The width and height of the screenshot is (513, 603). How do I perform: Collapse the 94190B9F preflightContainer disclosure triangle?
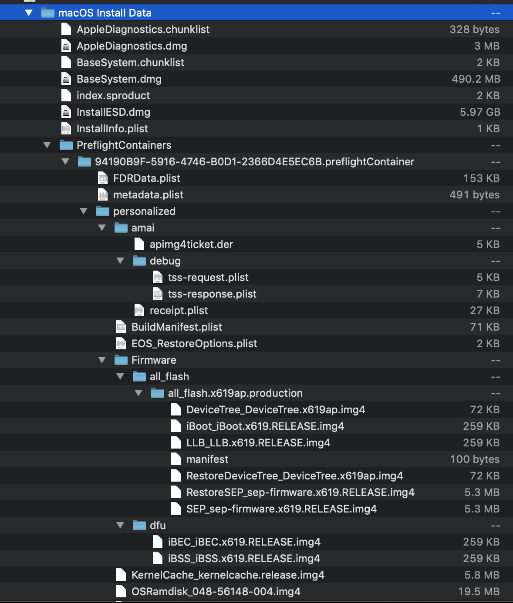(65, 162)
